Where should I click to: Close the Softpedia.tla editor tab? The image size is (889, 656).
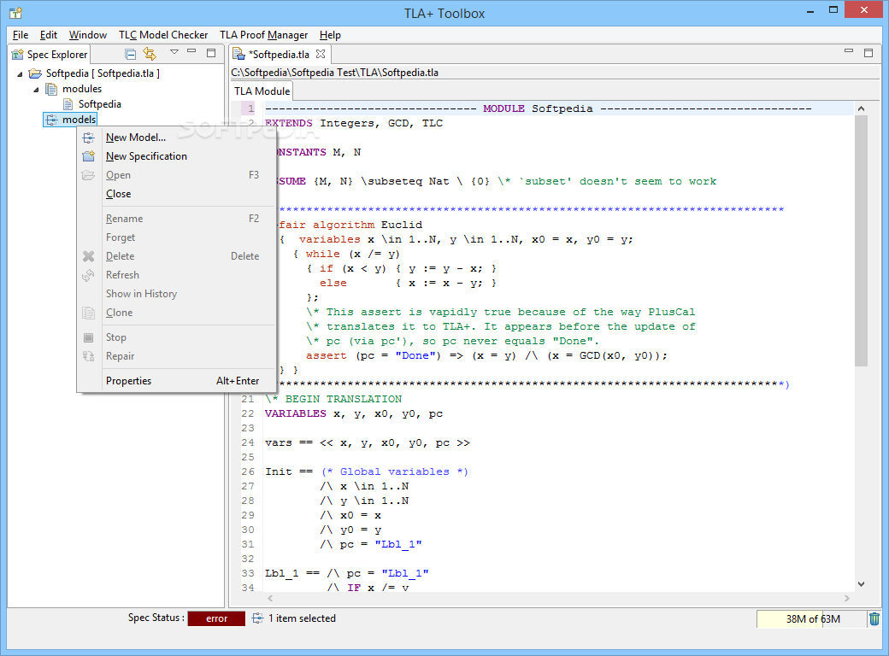tap(321, 54)
